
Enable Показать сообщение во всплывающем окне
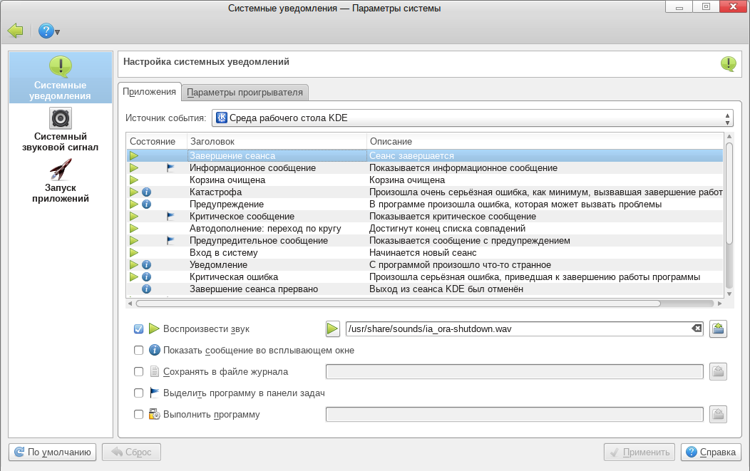point(139,351)
